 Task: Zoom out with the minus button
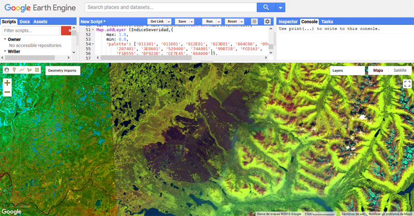click(7, 92)
